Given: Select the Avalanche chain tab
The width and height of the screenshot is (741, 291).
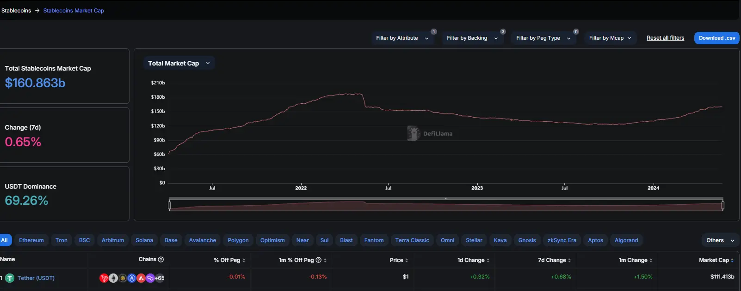Looking at the screenshot, I should tap(203, 240).
